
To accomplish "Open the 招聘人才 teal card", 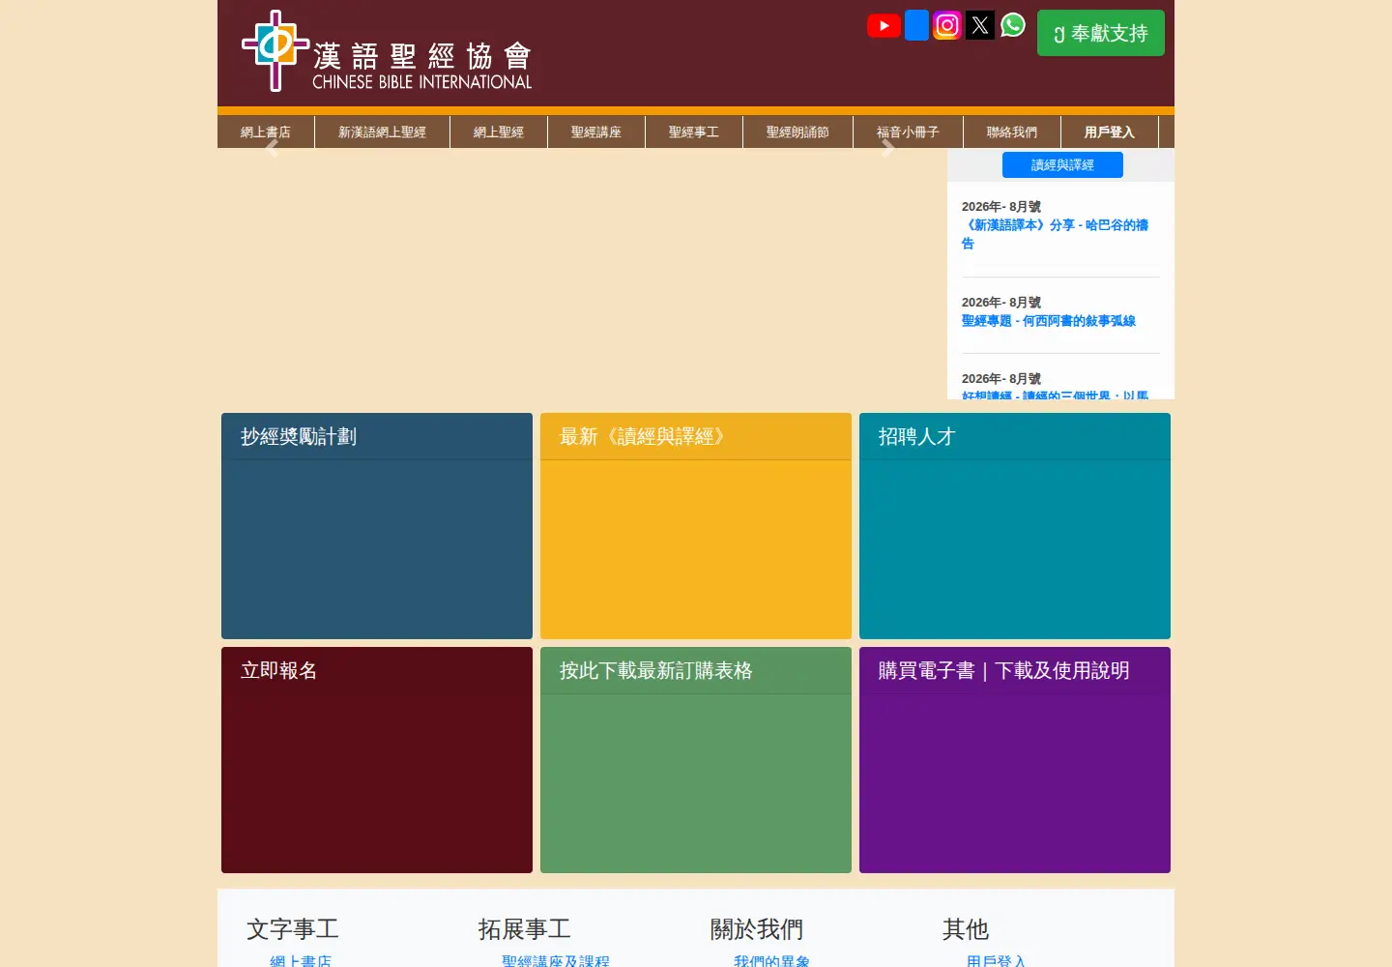I will [1015, 526].
